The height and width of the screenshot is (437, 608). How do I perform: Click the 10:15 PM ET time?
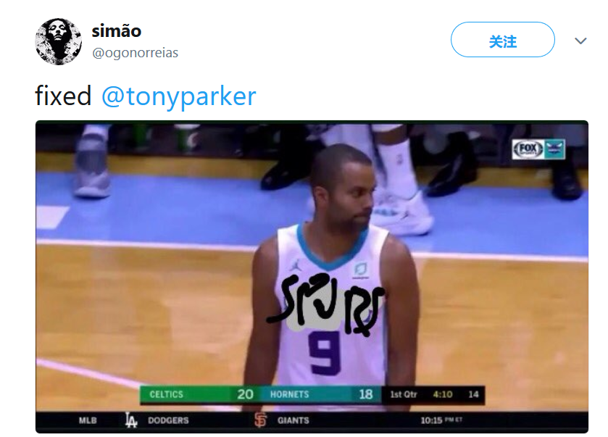tap(441, 420)
